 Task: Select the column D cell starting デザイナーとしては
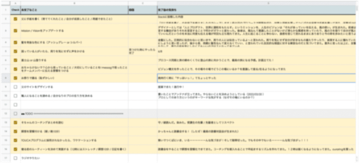(256, 30)
